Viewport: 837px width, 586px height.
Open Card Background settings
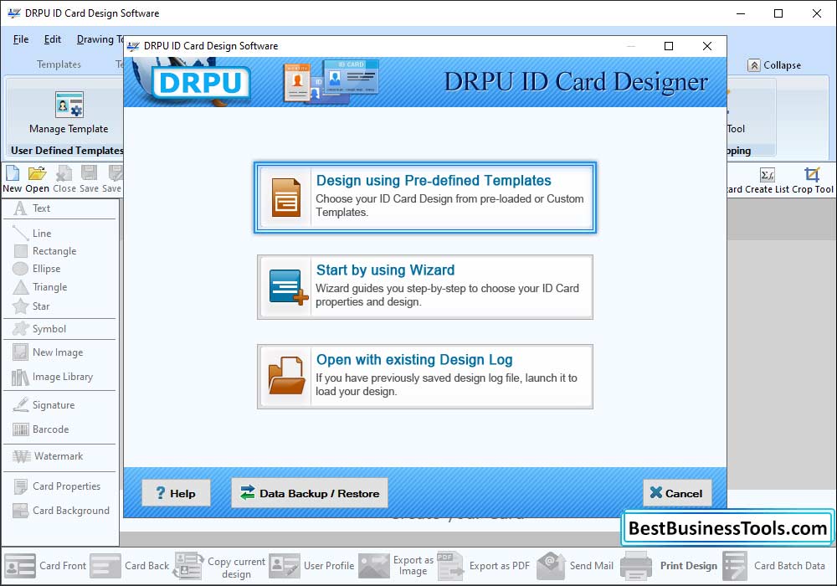61,511
